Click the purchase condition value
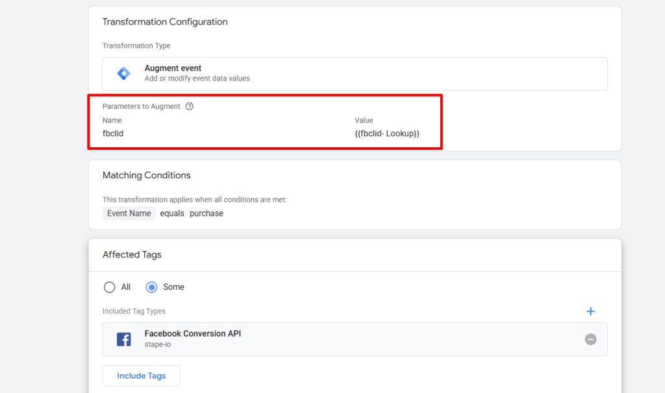The image size is (665, 393). [x=207, y=213]
